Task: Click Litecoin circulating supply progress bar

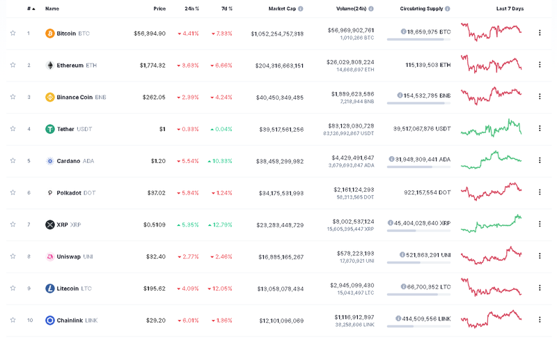Action: 419,294
